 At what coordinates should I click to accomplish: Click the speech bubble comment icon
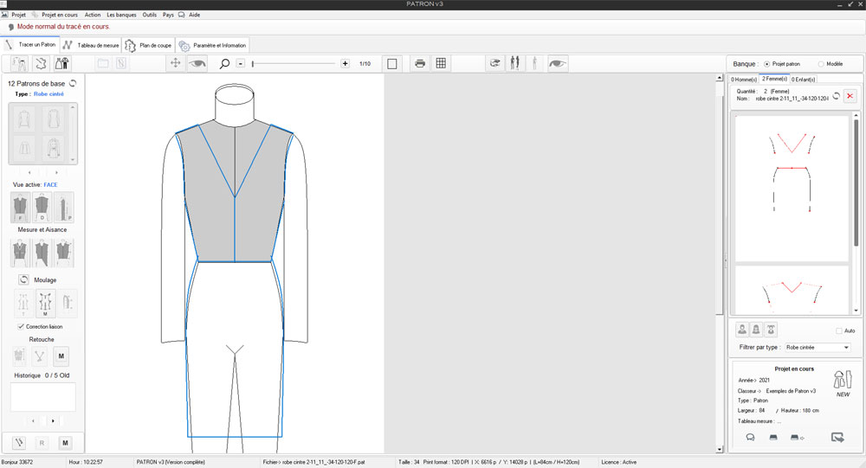[x=750, y=437]
